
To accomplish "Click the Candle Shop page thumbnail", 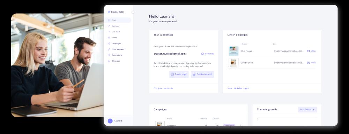I will pyautogui.click(x=233, y=63).
